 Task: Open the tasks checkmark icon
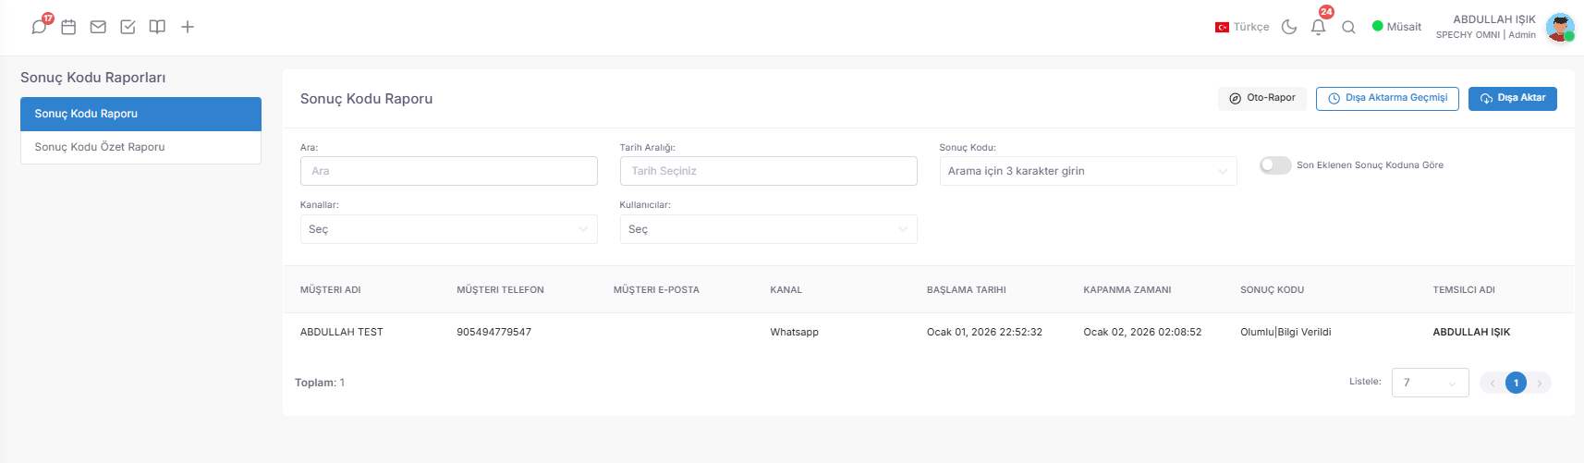click(128, 27)
